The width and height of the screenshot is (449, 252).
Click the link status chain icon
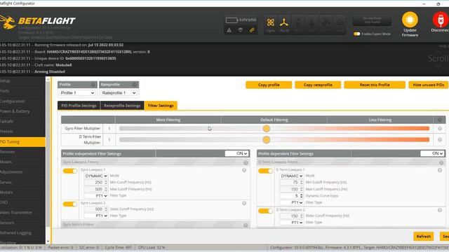click(252, 30)
